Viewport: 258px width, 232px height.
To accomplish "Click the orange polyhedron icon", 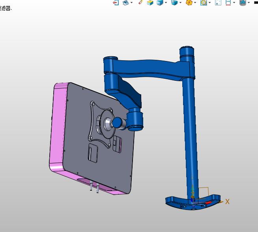I will tap(189, 3).
